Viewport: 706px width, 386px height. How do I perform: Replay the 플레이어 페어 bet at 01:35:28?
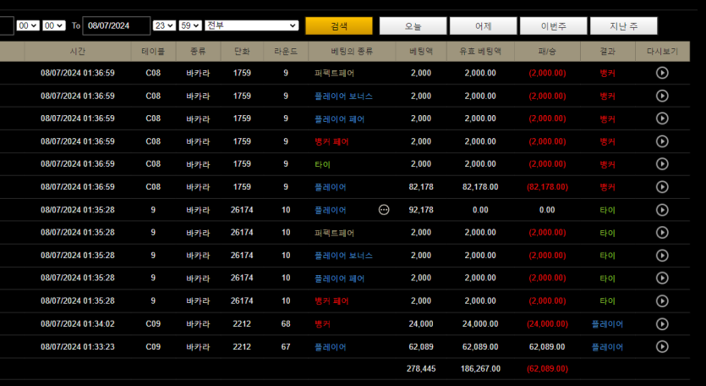[662, 278]
